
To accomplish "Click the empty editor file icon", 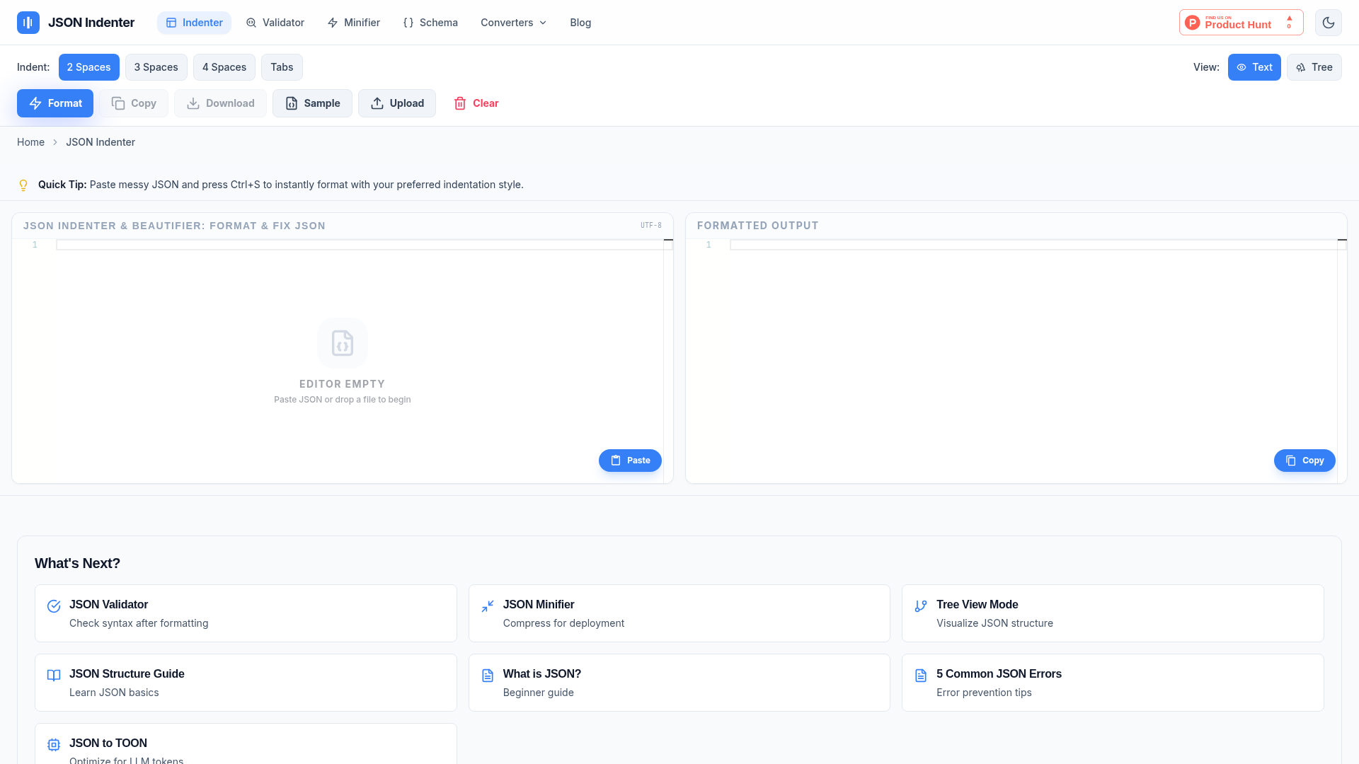I will click(343, 343).
